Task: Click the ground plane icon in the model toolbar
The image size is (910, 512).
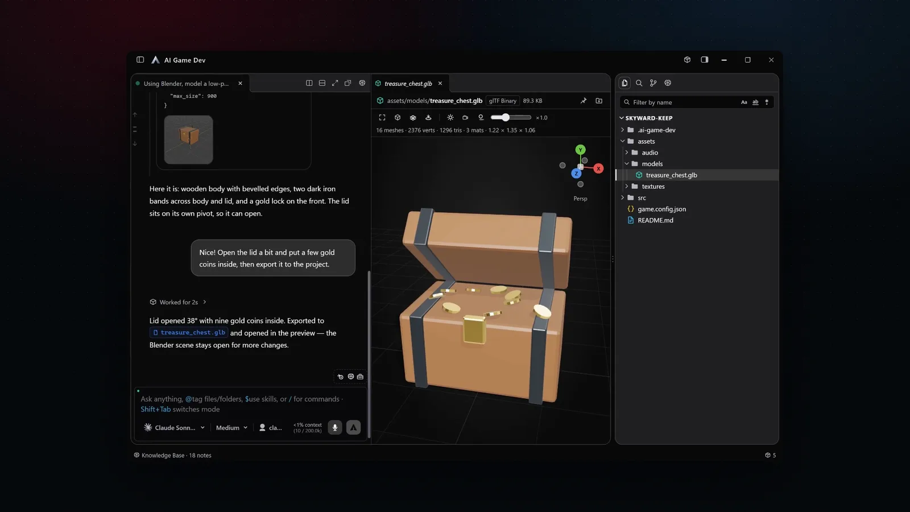Action: coord(428,118)
